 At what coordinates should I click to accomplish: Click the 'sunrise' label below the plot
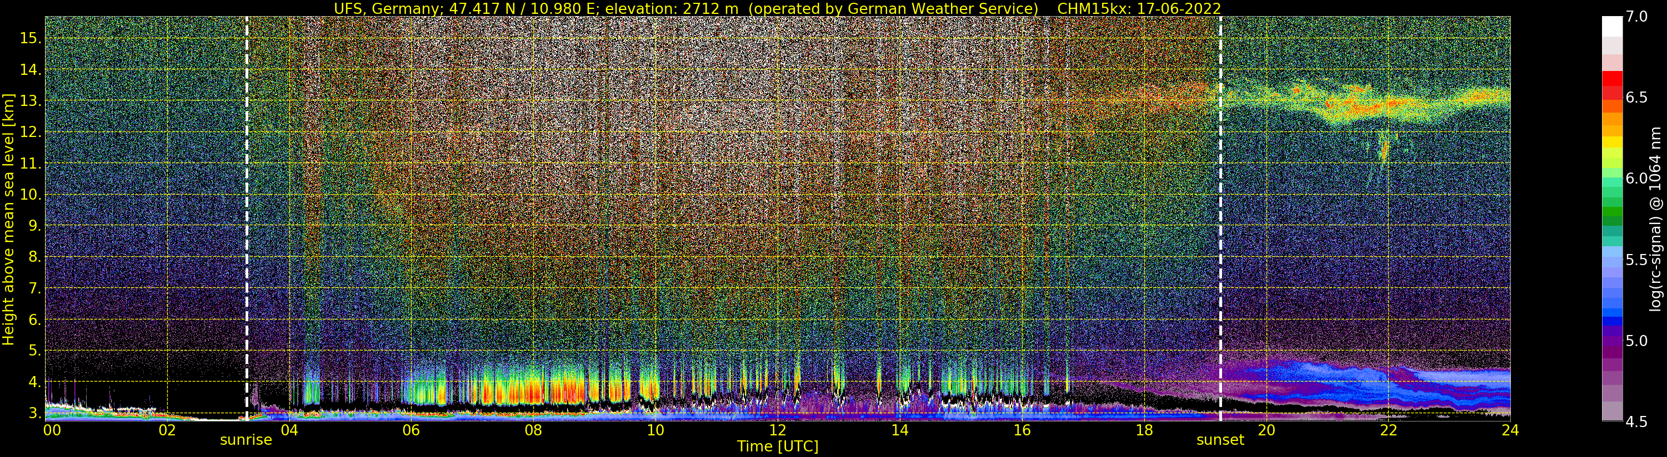pos(246,440)
